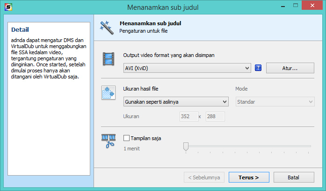Click the width field showing 352
The height and width of the screenshot is (191, 326).
point(188,116)
